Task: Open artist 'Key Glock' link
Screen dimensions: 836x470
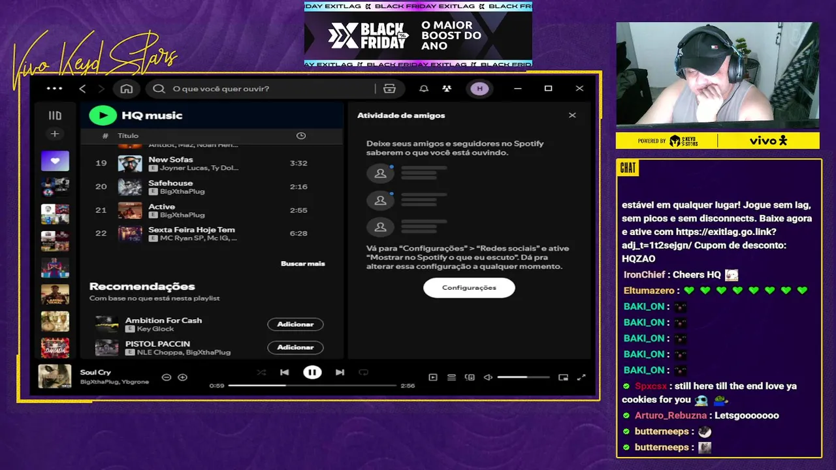Action: (155, 329)
